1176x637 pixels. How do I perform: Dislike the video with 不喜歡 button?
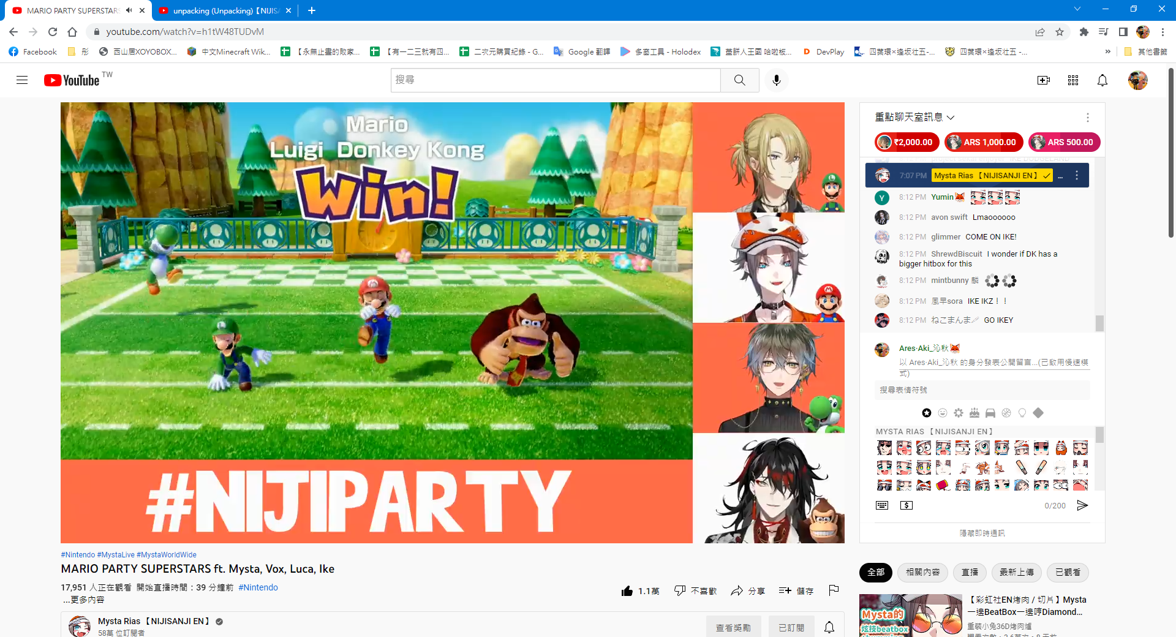click(695, 591)
